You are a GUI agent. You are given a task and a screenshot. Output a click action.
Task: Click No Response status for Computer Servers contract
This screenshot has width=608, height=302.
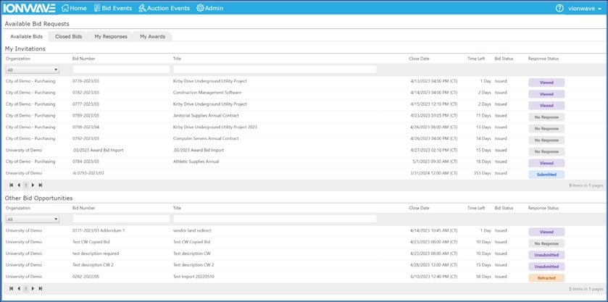point(546,140)
